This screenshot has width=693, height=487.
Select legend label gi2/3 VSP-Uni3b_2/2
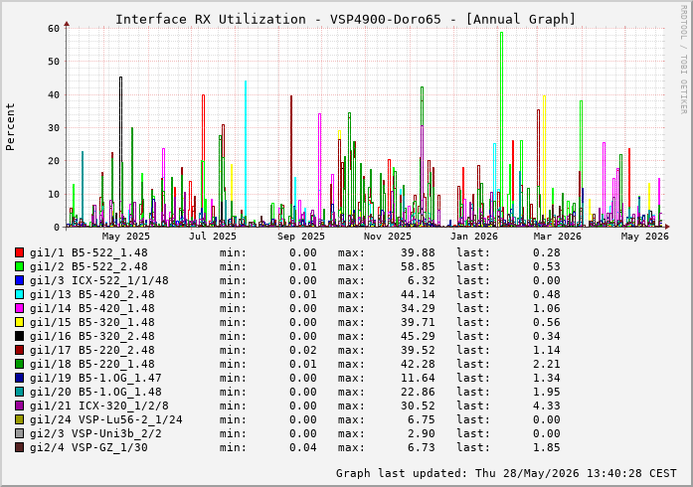pyautogui.click(x=95, y=433)
